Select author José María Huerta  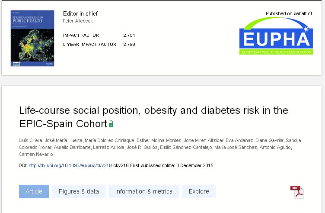62,140
